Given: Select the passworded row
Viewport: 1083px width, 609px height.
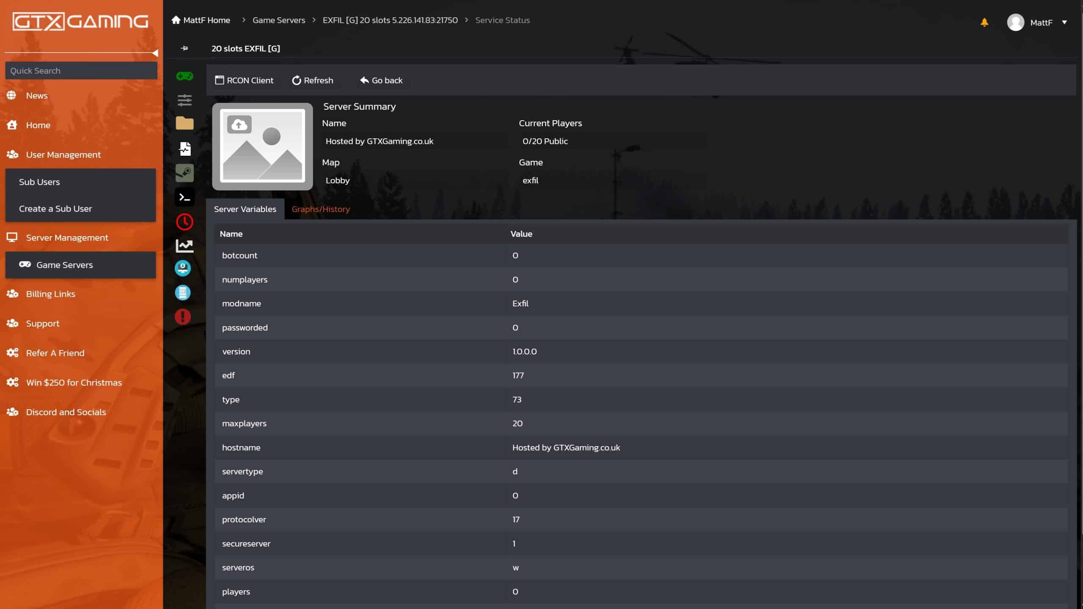Looking at the screenshot, I should pyautogui.click(x=641, y=328).
